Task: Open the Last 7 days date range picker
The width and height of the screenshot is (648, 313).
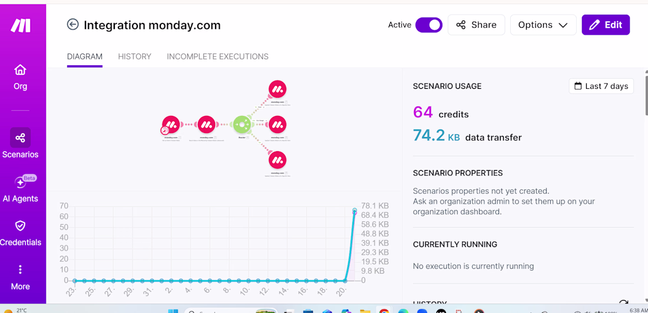Action: [x=601, y=86]
